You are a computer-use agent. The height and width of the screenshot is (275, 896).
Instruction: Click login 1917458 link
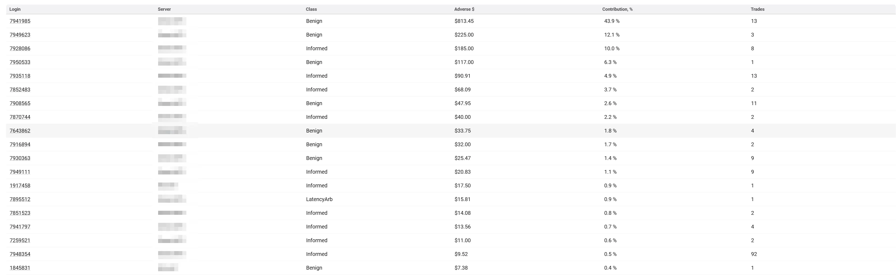point(20,186)
